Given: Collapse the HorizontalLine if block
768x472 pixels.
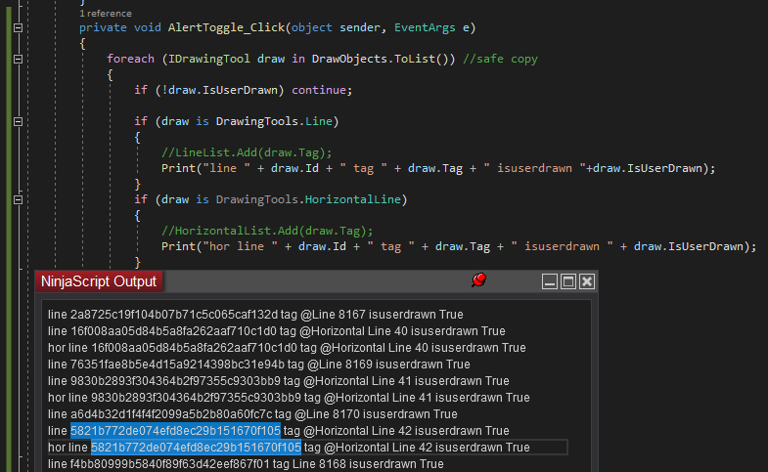Looking at the screenshot, I should pos(19,199).
